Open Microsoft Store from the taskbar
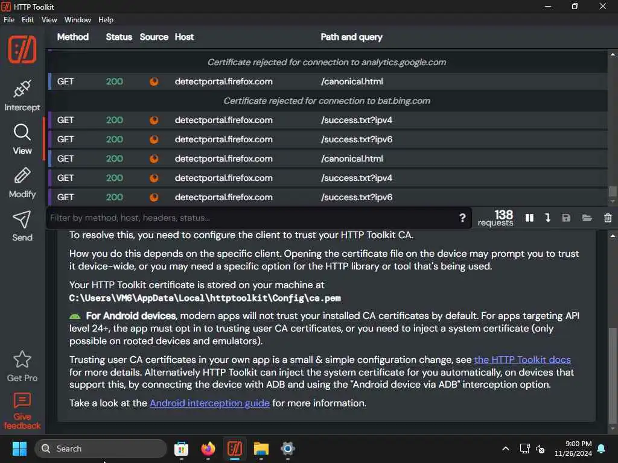The width and height of the screenshot is (618, 463). click(x=181, y=449)
